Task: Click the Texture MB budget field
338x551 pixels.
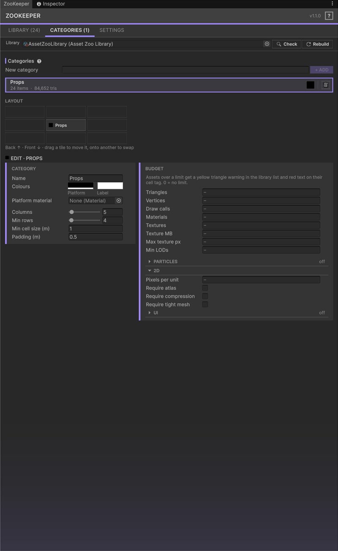Action: (x=261, y=233)
